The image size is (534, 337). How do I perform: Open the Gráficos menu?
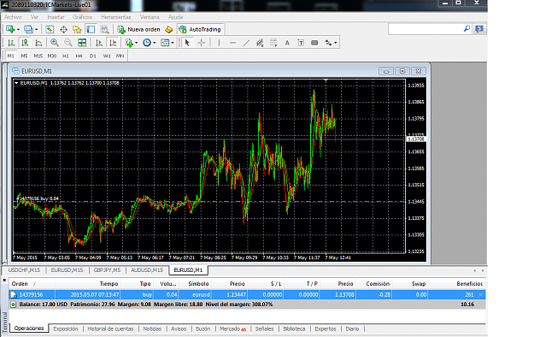click(x=82, y=17)
